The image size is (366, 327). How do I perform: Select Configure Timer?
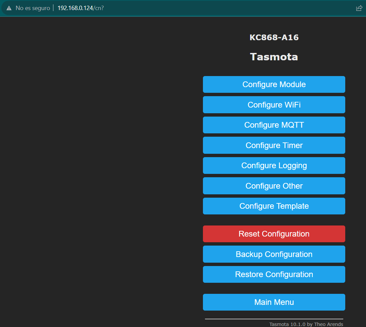274,145
